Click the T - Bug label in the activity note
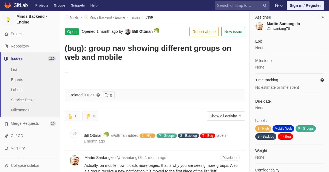 [208, 136]
